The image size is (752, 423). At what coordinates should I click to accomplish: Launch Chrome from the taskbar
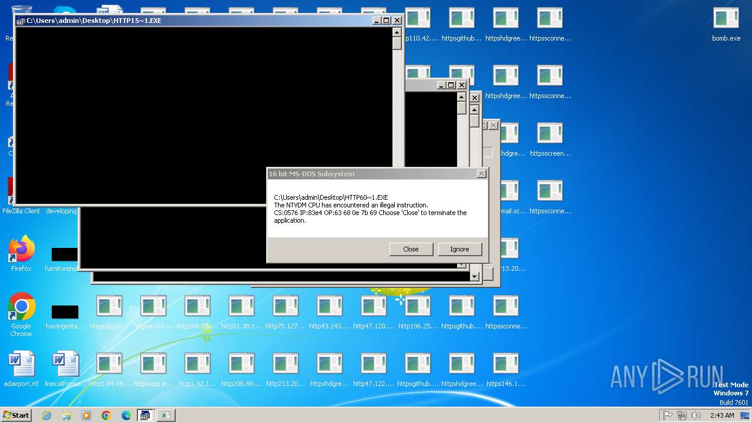click(x=106, y=415)
